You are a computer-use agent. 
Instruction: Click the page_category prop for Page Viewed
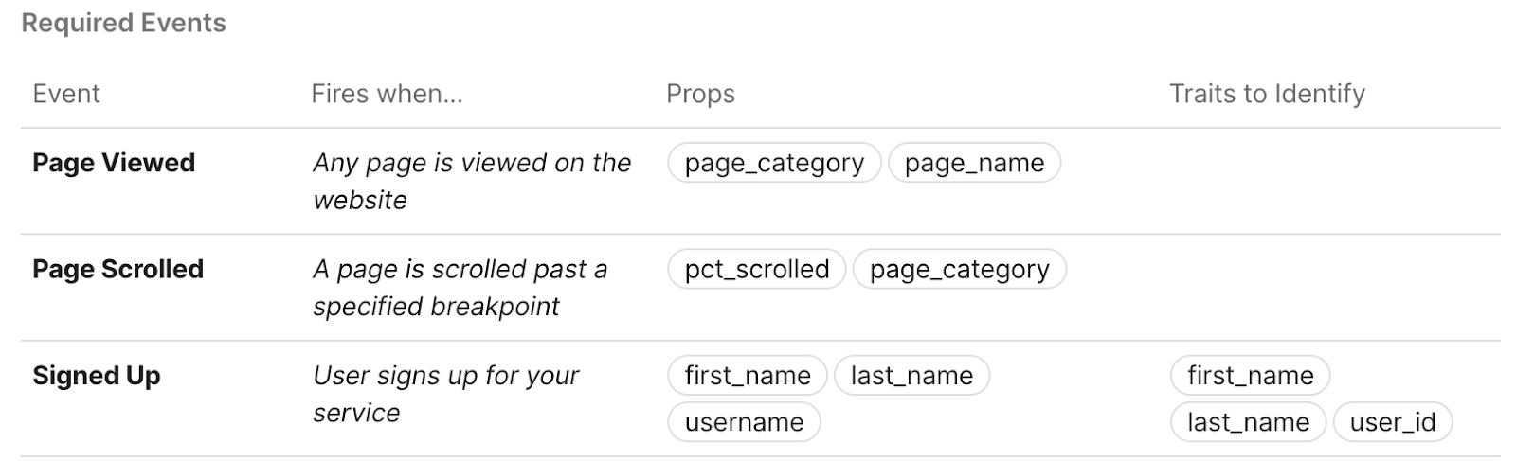click(x=774, y=163)
